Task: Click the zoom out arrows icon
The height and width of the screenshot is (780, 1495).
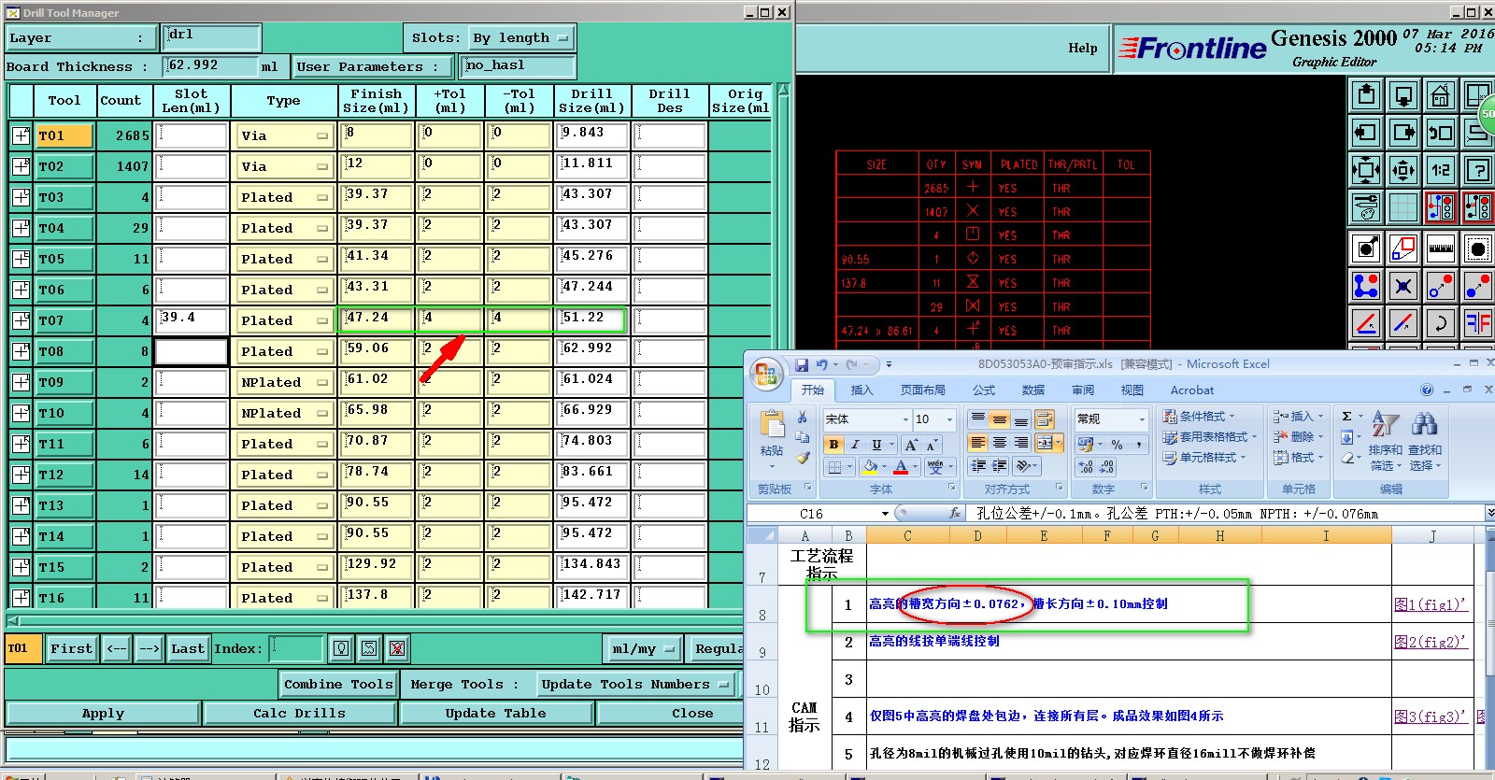Action: tap(1366, 170)
